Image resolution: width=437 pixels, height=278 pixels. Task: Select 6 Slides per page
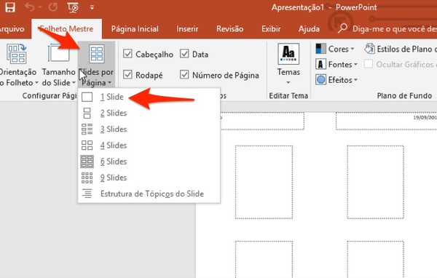(x=149, y=162)
